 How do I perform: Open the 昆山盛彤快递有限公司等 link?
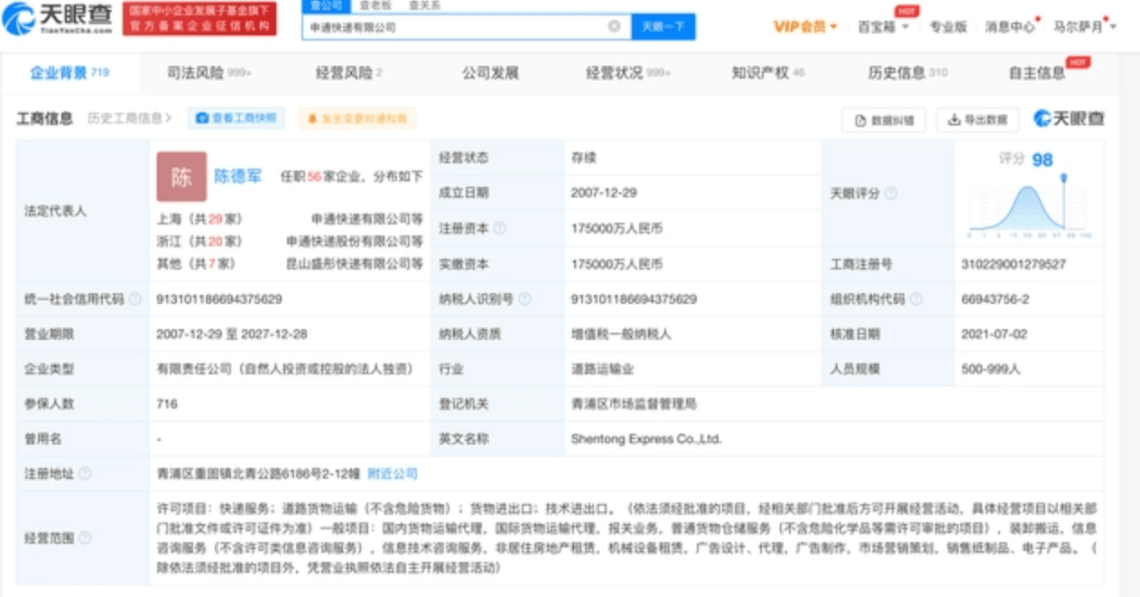click(x=355, y=263)
